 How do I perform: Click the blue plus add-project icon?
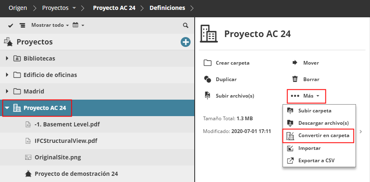coord(186,42)
